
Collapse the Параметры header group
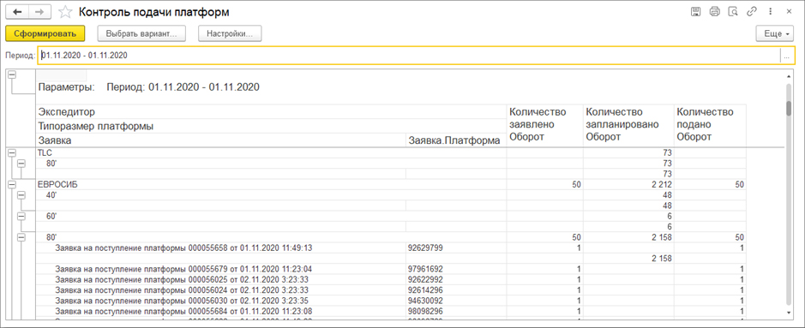[12, 75]
